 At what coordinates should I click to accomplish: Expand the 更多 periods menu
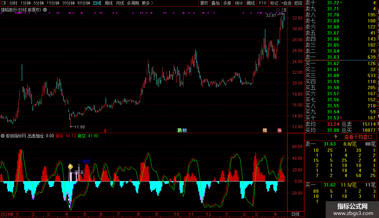coord(147,3)
